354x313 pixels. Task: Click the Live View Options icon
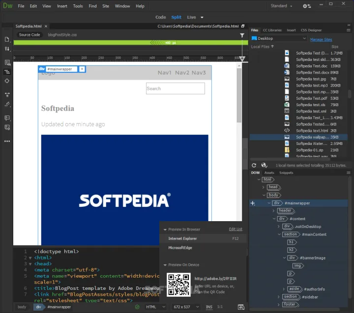(7, 62)
